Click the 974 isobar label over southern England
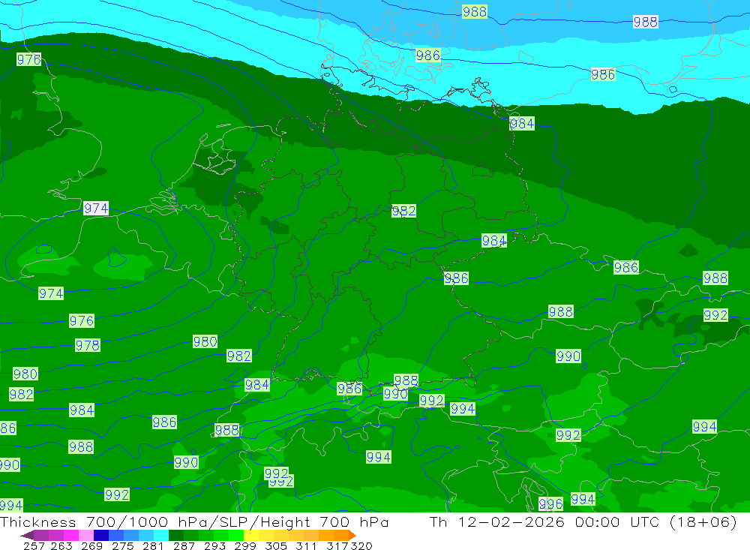Screen dimensions: 750x550 click(96, 209)
